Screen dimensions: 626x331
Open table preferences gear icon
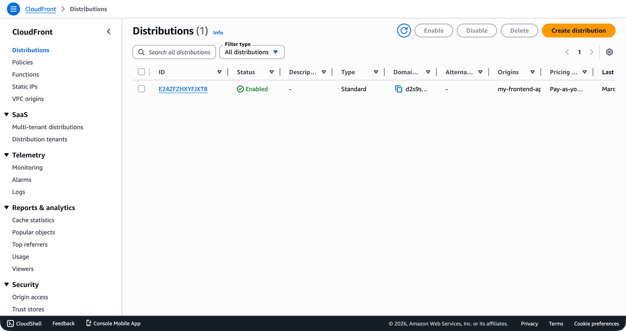[x=609, y=52]
